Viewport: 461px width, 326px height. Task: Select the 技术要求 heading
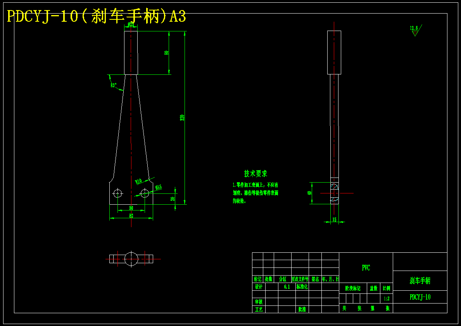pos(256,173)
